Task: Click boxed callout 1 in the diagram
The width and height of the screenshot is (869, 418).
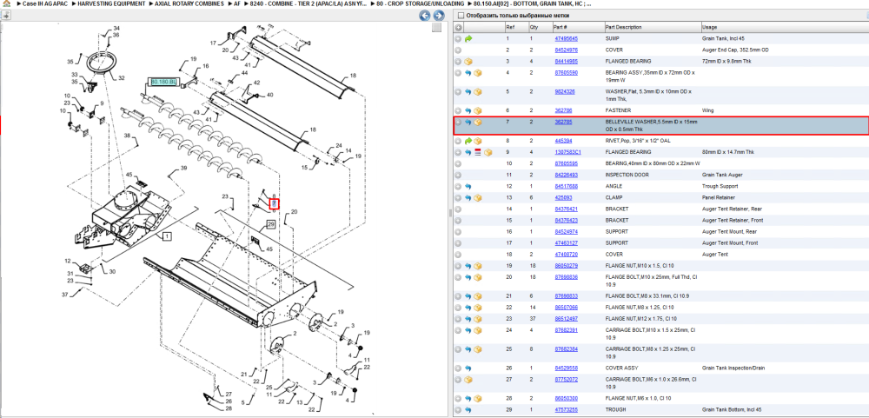Action: [167, 236]
